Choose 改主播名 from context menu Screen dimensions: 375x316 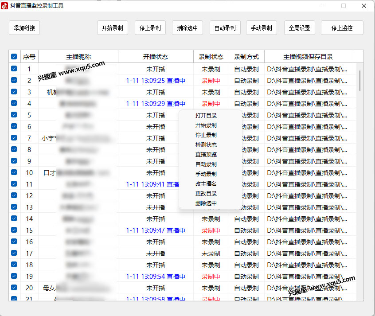(x=206, y=184)
